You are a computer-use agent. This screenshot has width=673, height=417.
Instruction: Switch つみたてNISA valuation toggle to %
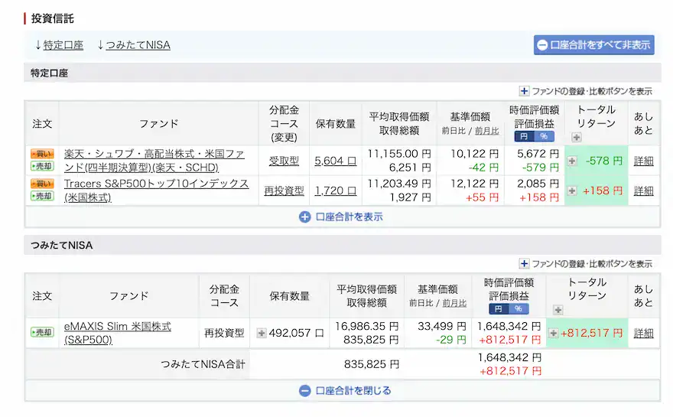[519, 309]
